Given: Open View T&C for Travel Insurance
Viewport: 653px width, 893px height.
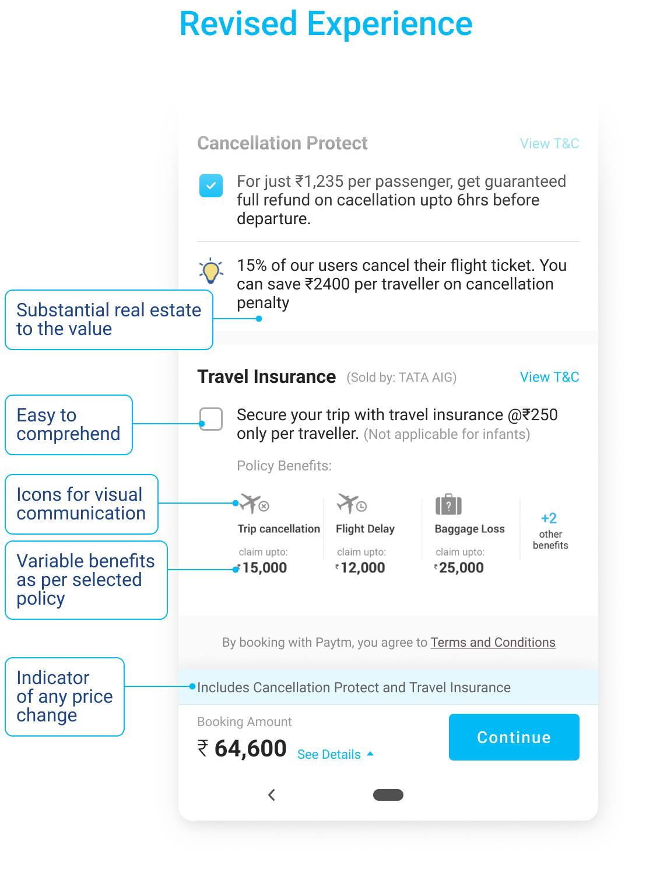Looking at the screenshot, I should (549, 377).
